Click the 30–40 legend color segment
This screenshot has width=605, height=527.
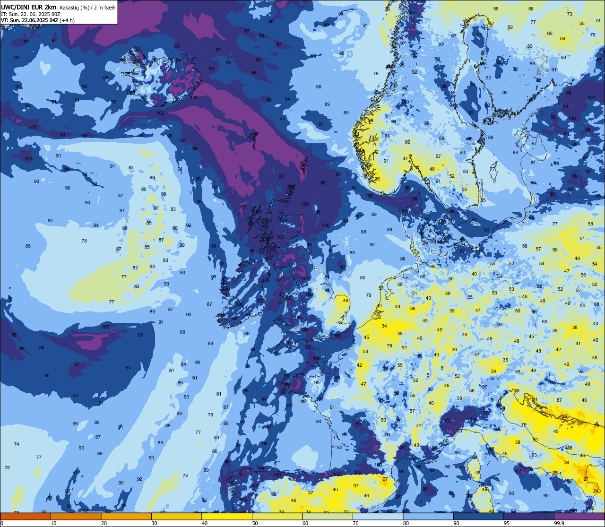click(176, 516)
